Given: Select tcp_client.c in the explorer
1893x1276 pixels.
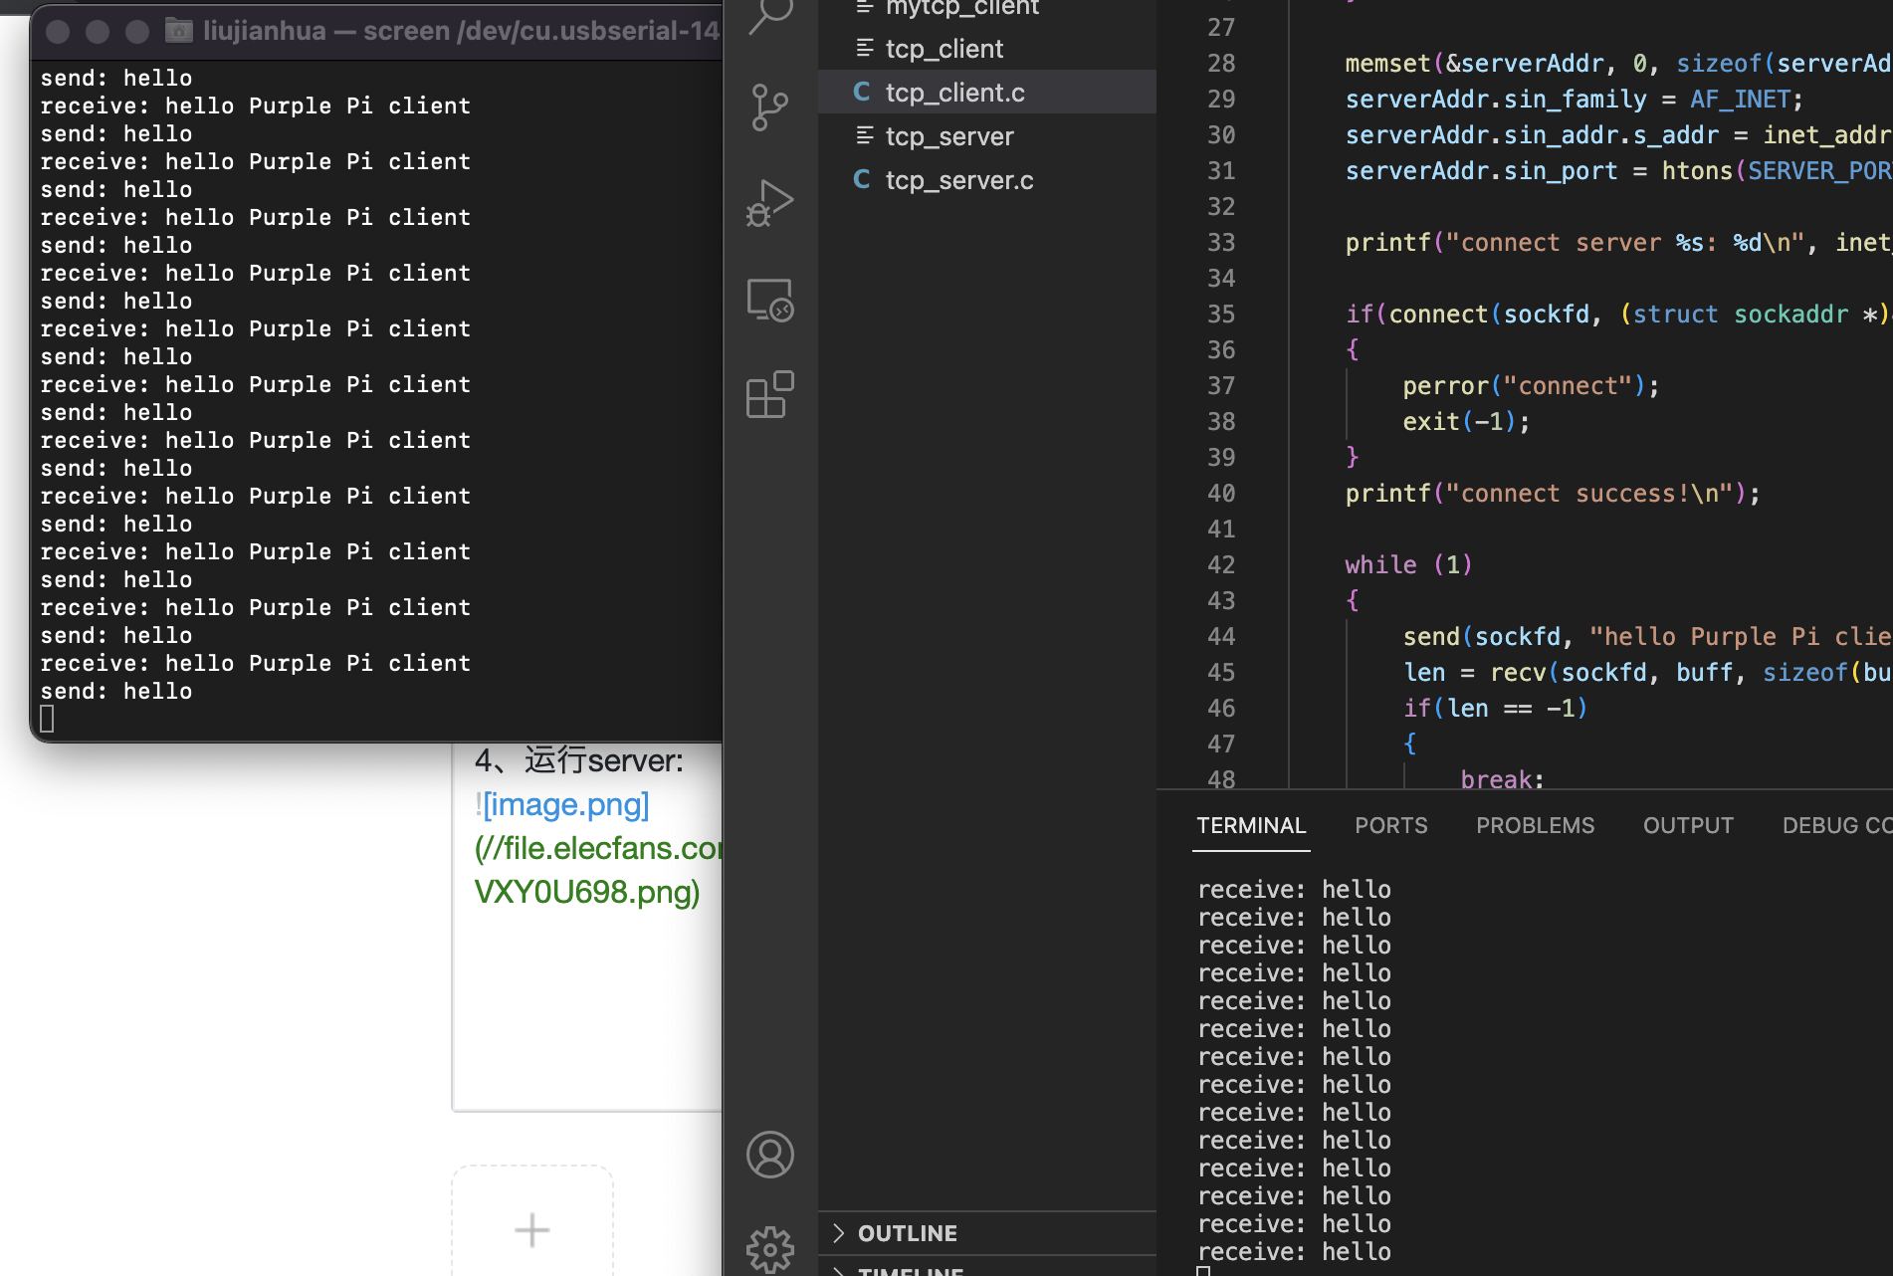Looking at the screenshot, I should click(x=987, y=93).
